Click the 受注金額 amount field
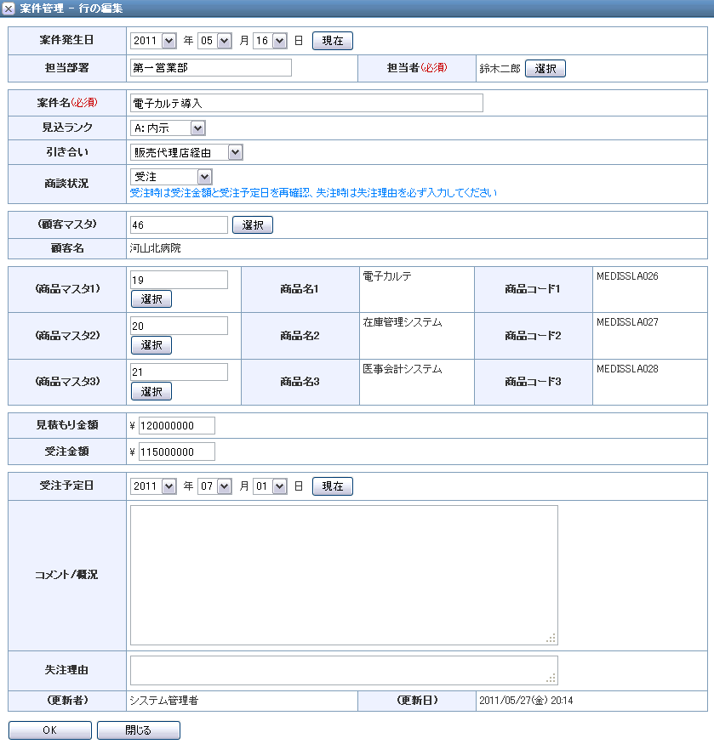714x744 pixels. click(x=176, y=452)
